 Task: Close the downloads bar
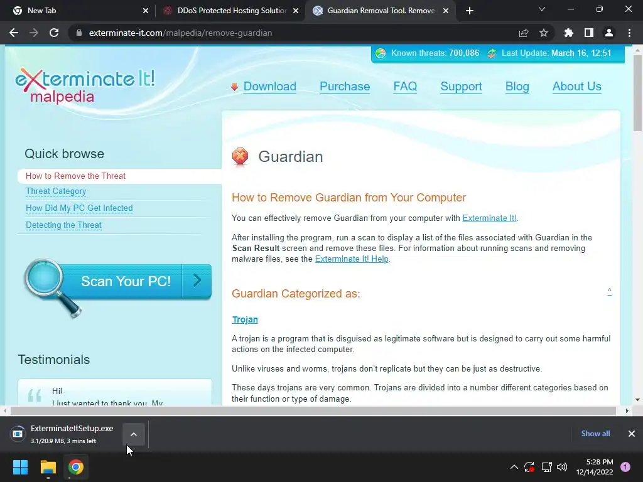coord(632,434)
